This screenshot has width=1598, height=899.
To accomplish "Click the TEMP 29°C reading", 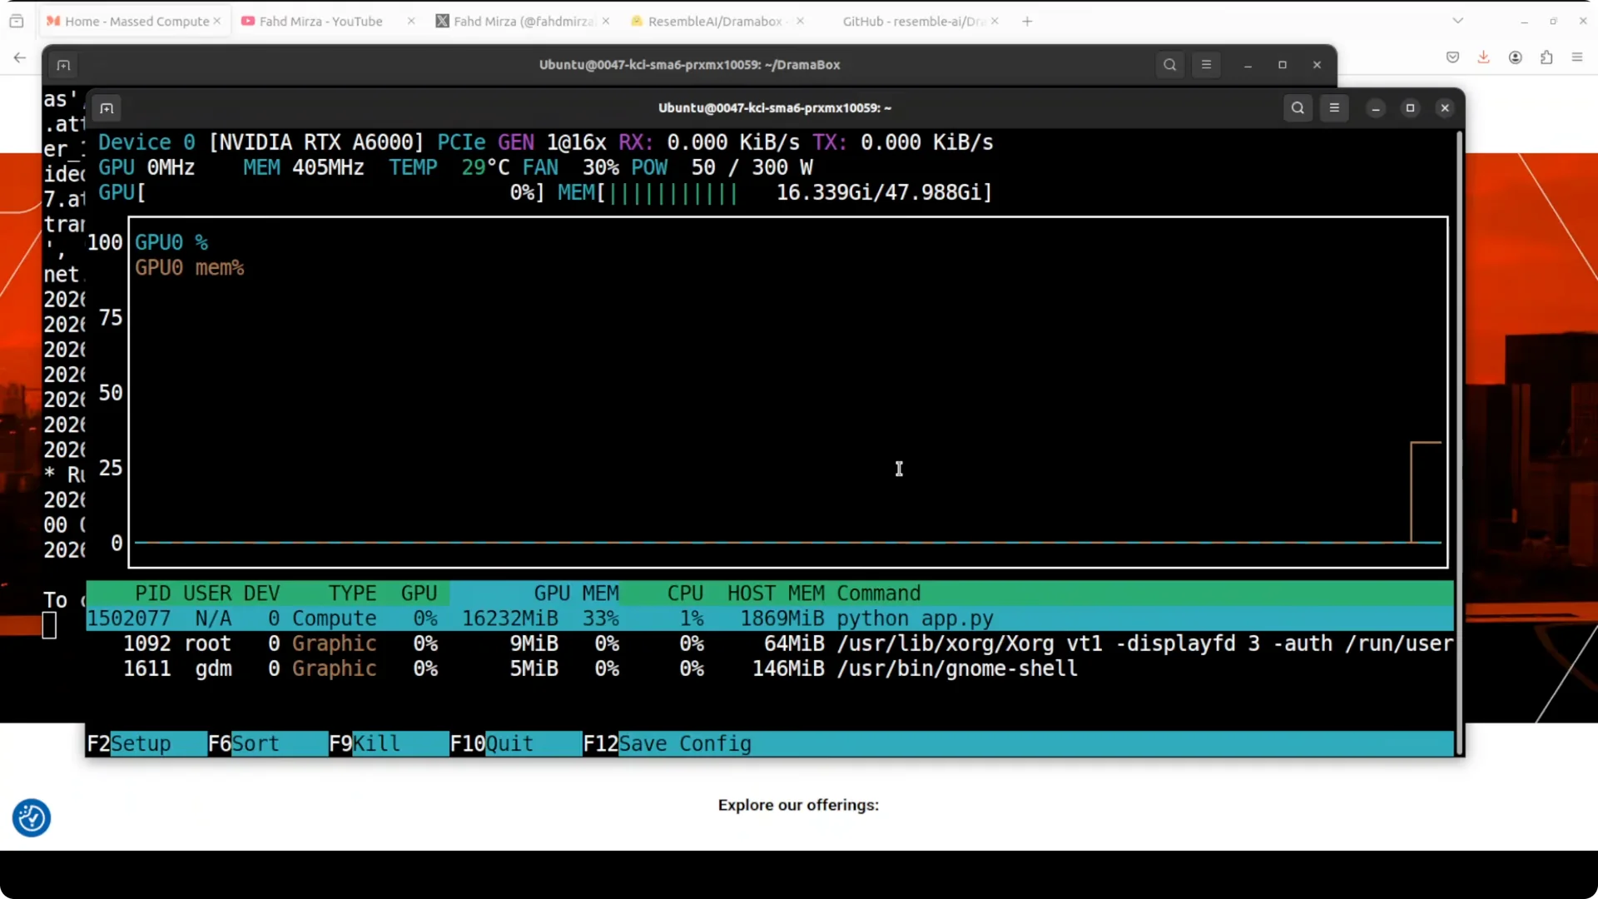I will [x=449, y=167].
